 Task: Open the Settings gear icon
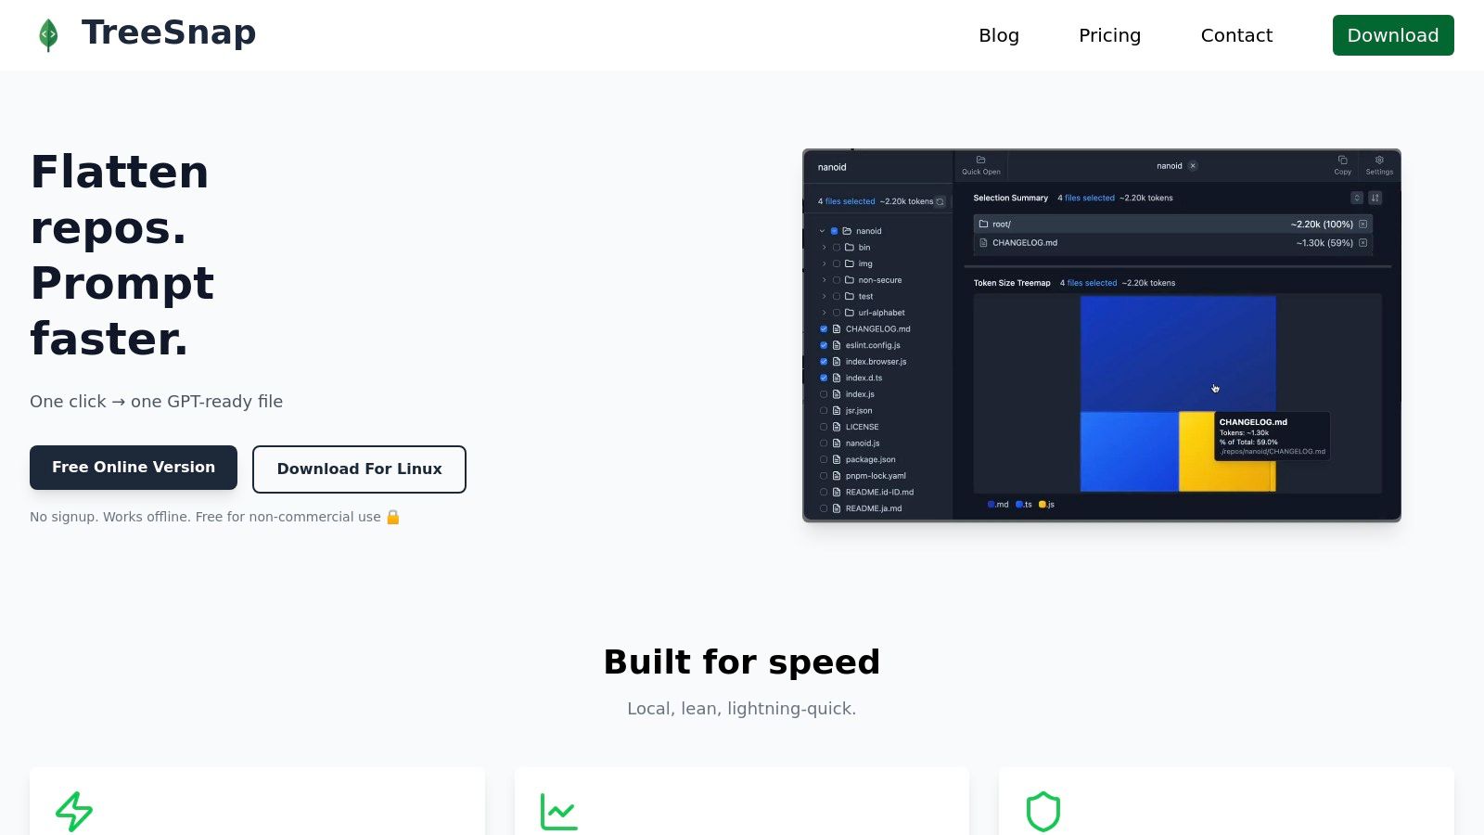[1379, 160]
